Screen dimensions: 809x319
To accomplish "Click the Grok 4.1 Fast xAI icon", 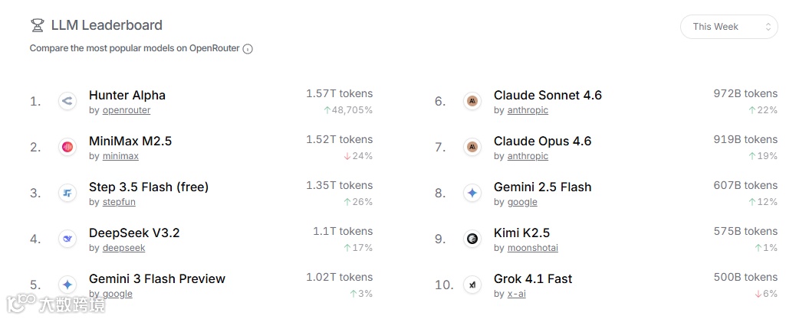I will pyautogui.click(x=472, y=285).
